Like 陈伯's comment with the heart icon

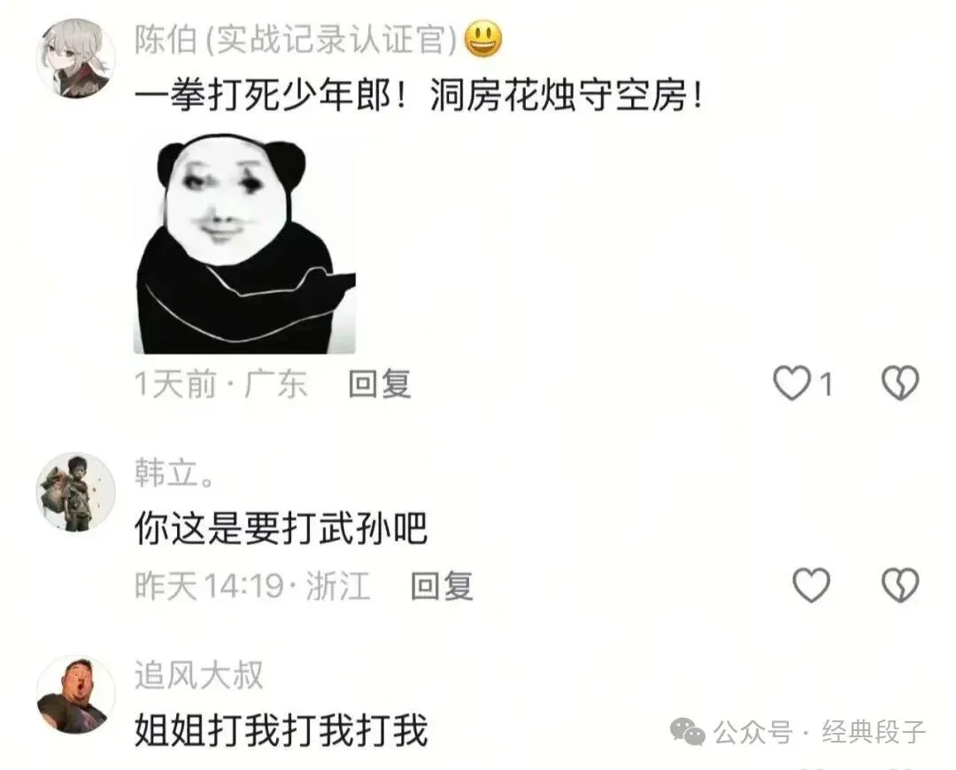coord(791,383)
